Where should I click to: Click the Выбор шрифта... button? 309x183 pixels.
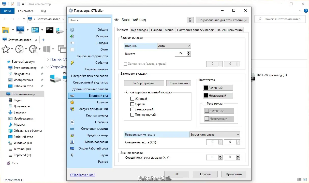pyautogui.click(x=144, y=83)
